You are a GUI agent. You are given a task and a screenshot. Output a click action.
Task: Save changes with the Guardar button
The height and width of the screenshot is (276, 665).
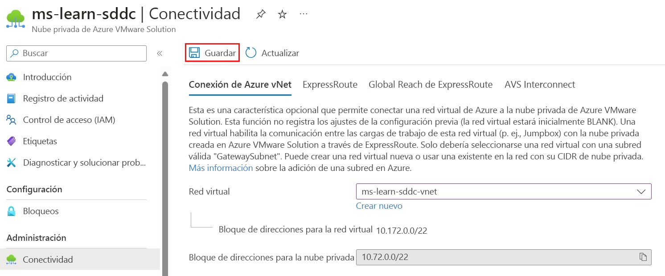point(212,52)
